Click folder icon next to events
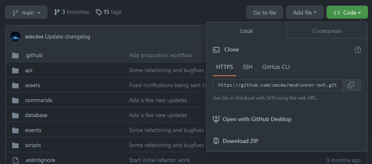Image resolution: width=372 pixels, height=164 pixels. pyautogui.click(x=15, y=130)
